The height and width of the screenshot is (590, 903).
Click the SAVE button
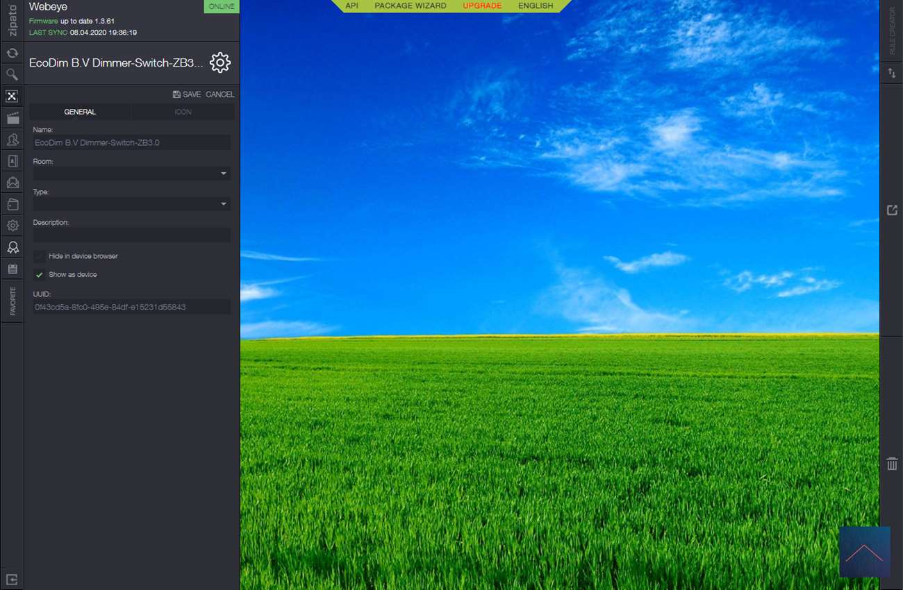click(187, 94)
